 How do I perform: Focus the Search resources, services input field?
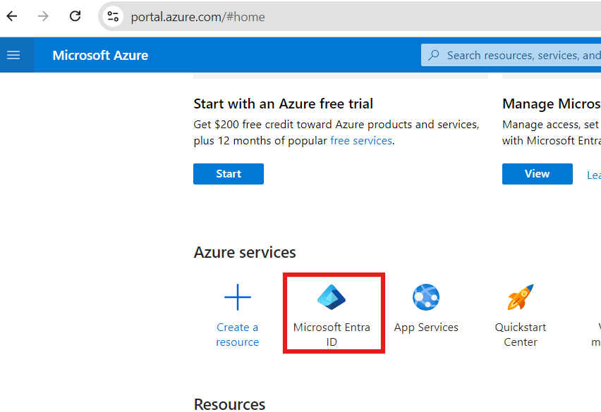522,55
